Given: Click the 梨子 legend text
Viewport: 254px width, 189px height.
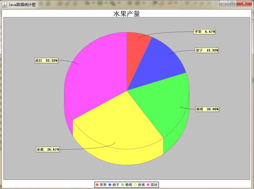Looking at the screenshot, I should 116,184.
